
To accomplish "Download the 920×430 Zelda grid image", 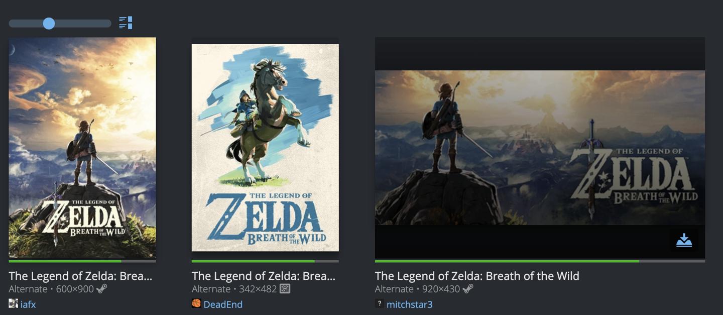I will click(684, 241).
